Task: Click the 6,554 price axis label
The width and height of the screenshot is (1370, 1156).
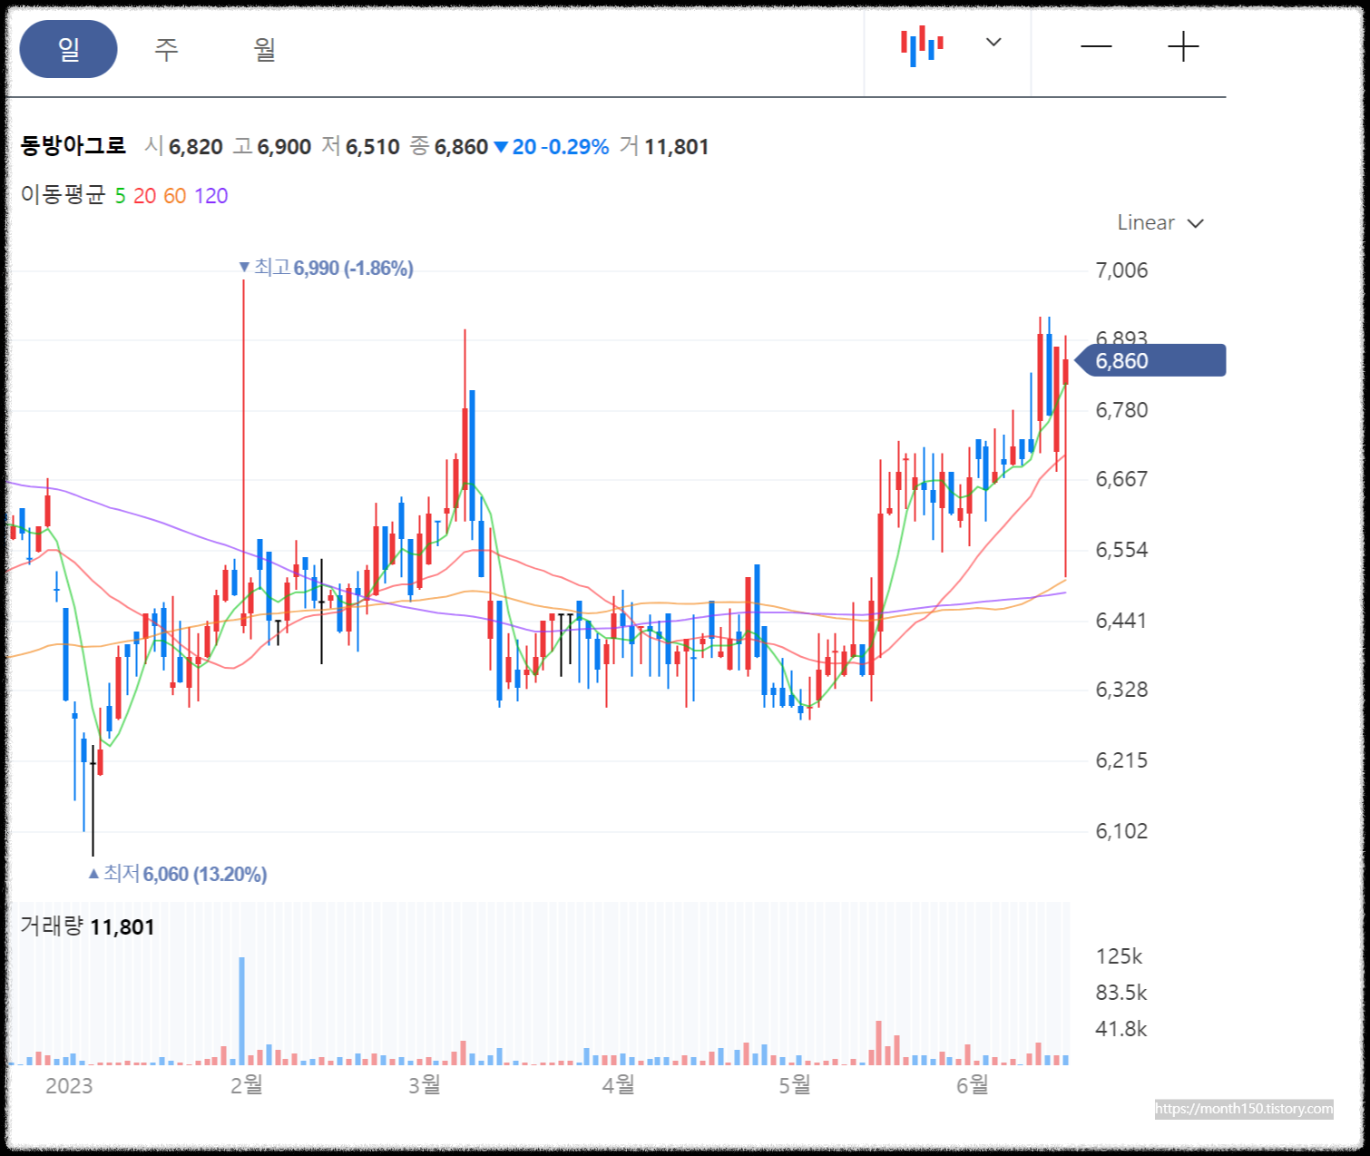Action: [1121, 550]
